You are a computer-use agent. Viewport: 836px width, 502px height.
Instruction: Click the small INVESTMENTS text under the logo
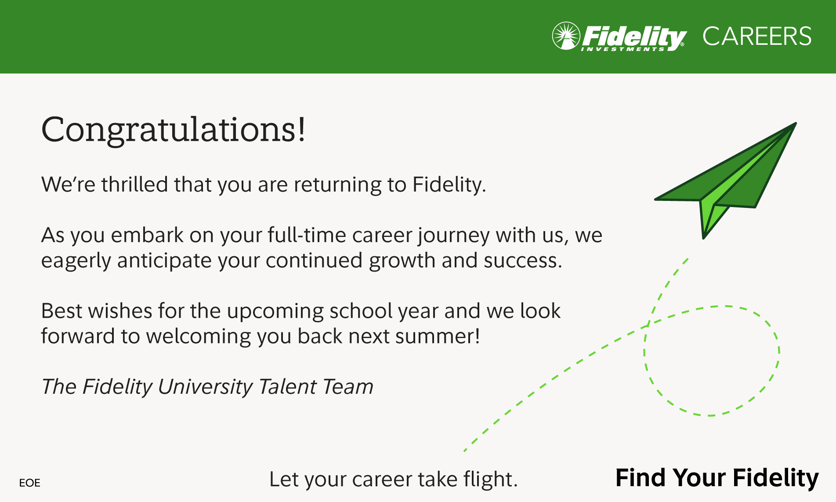tap(623, 49)
